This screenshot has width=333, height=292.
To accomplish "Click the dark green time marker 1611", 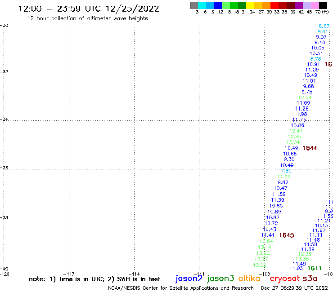I will (315, 269).
